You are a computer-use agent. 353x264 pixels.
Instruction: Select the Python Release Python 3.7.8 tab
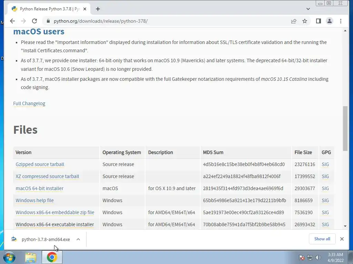[49, 9]
